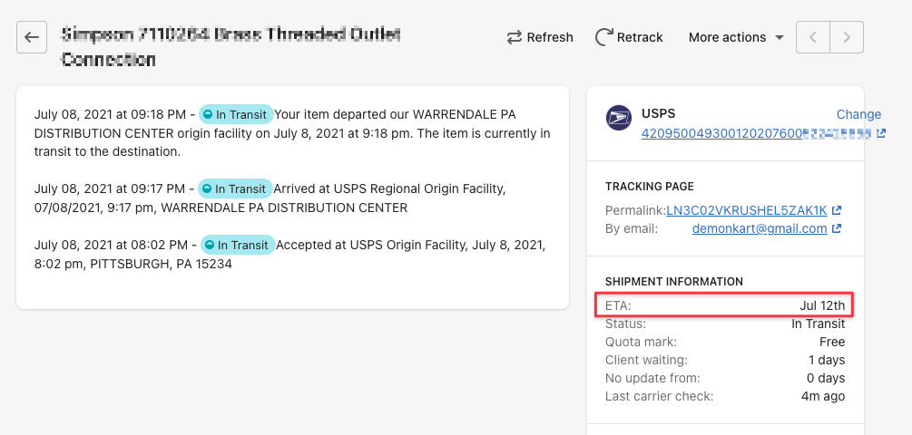
Task: Click the first In Transit status badge
Action: tap(236, 114)
